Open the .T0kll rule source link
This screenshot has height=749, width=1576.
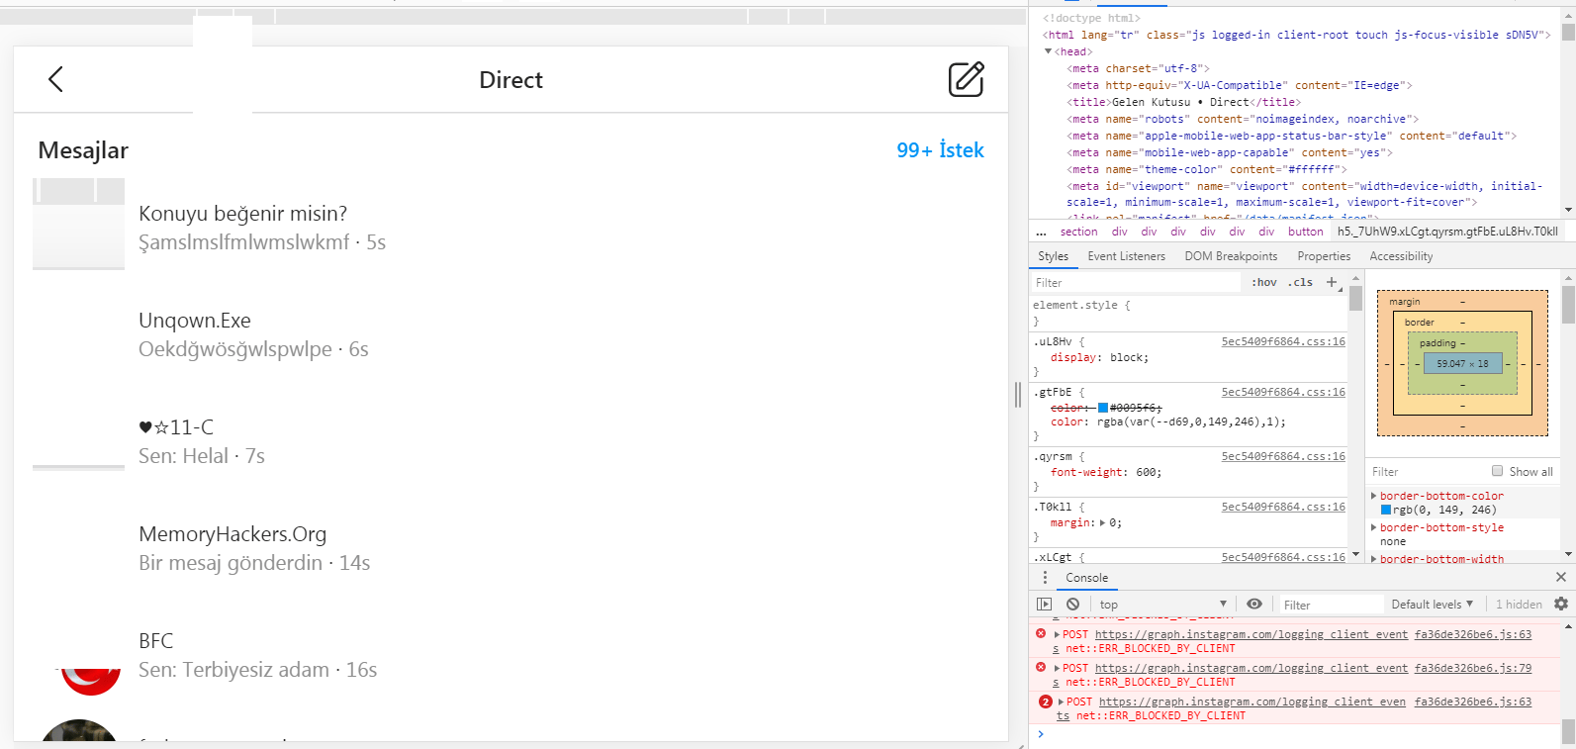tap(1283, 507)
